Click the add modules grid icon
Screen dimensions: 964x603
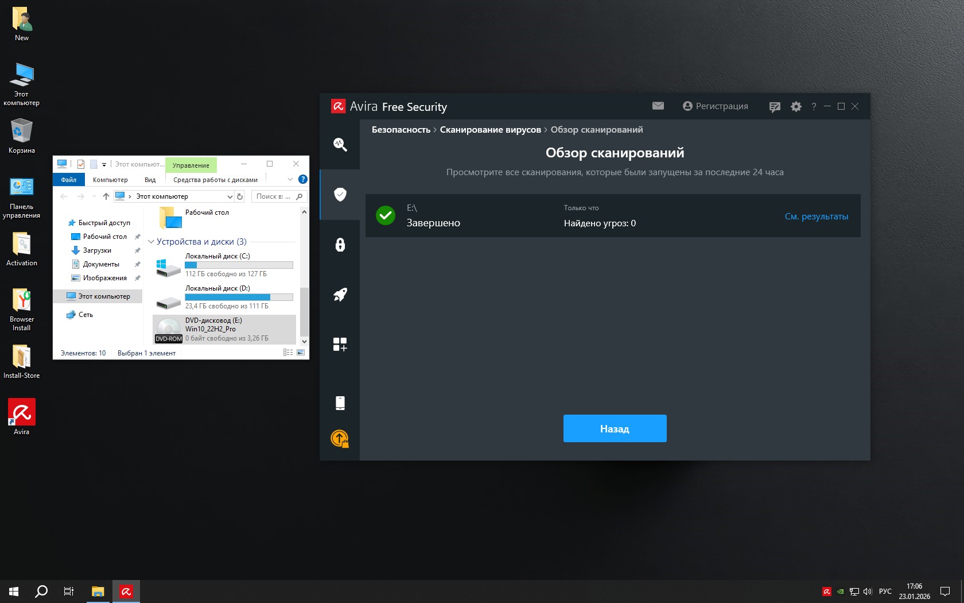coord(340,344)
